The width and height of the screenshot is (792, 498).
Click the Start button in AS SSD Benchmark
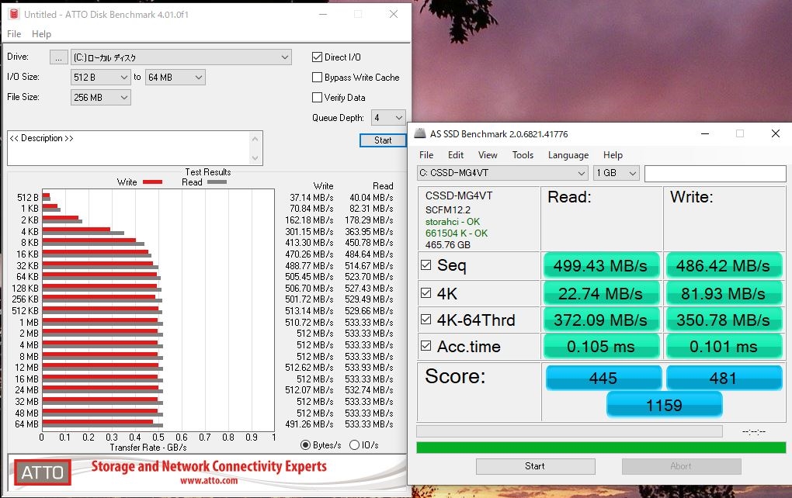[535, 466]
